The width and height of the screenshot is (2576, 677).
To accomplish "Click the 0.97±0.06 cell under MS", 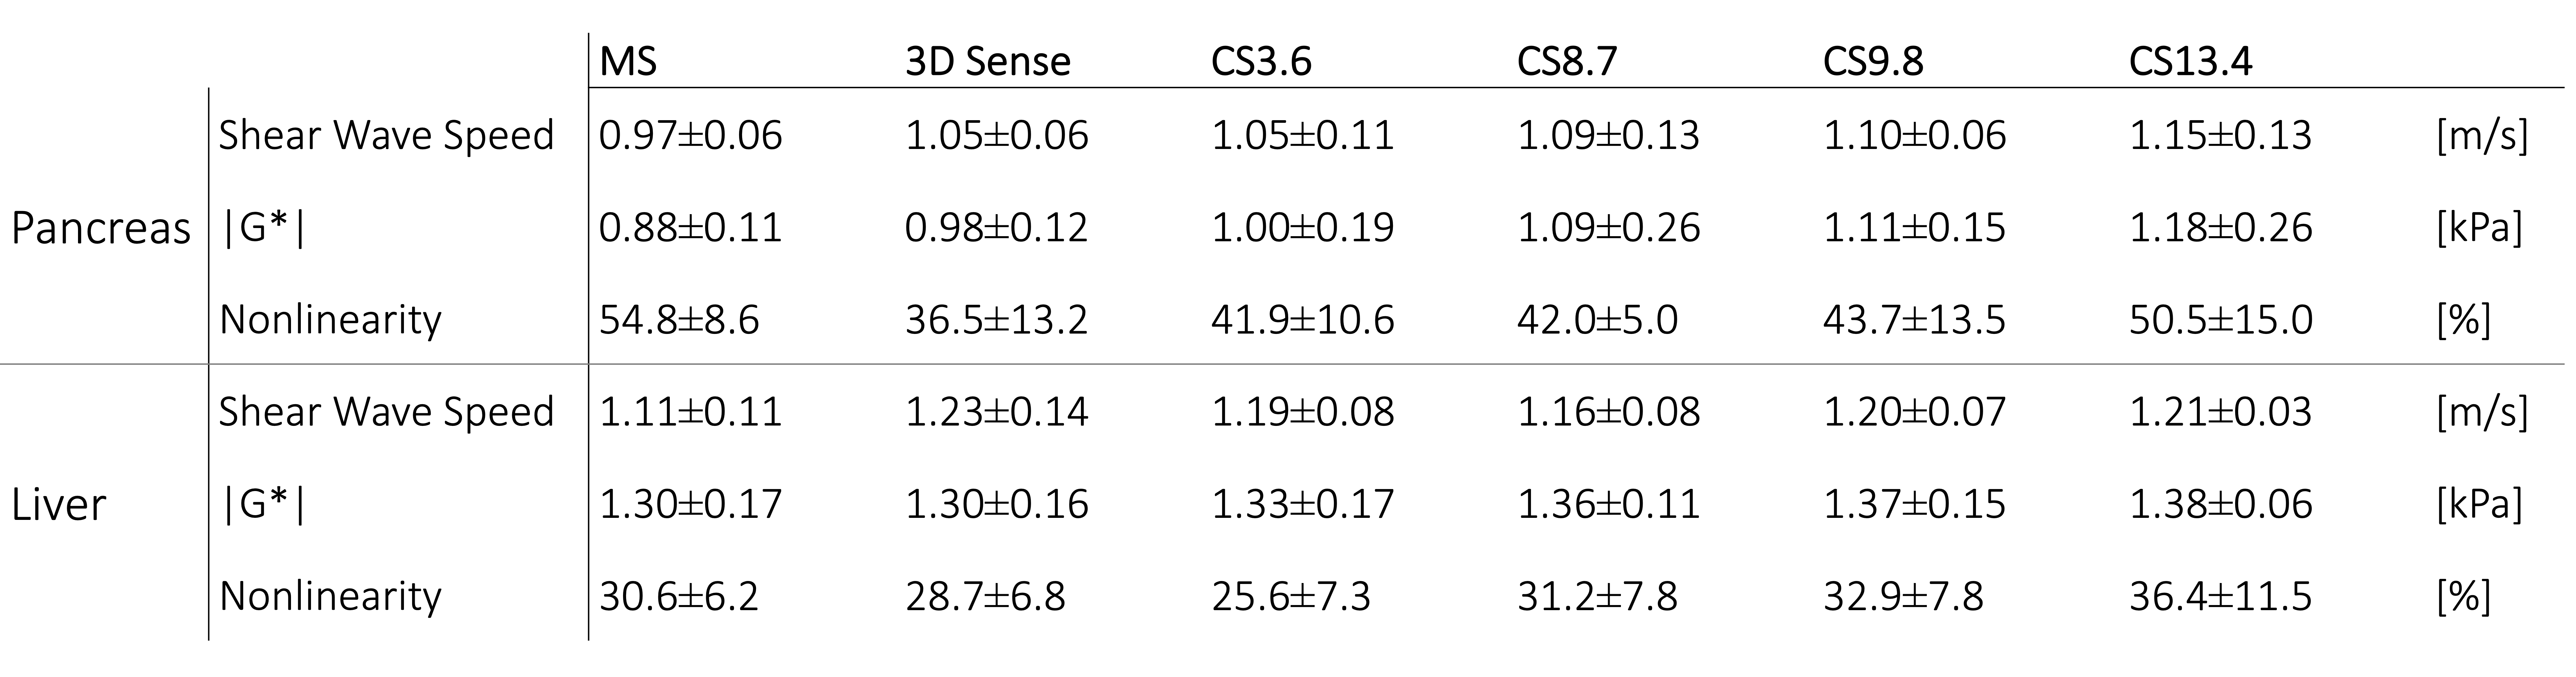I will [690, 135].
